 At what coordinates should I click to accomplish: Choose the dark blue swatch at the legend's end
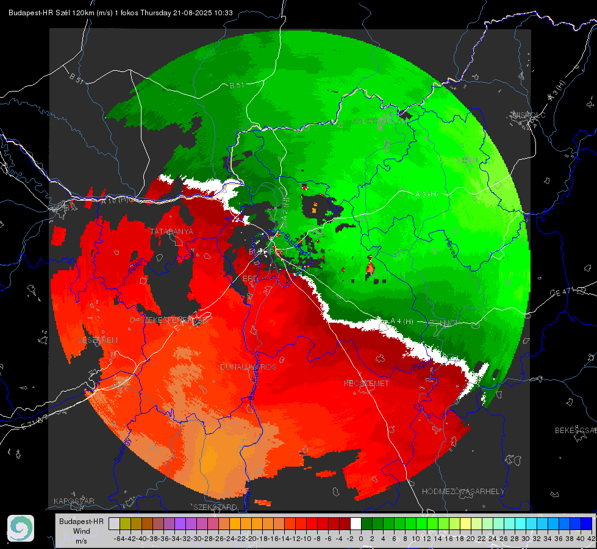click(587, 524)
